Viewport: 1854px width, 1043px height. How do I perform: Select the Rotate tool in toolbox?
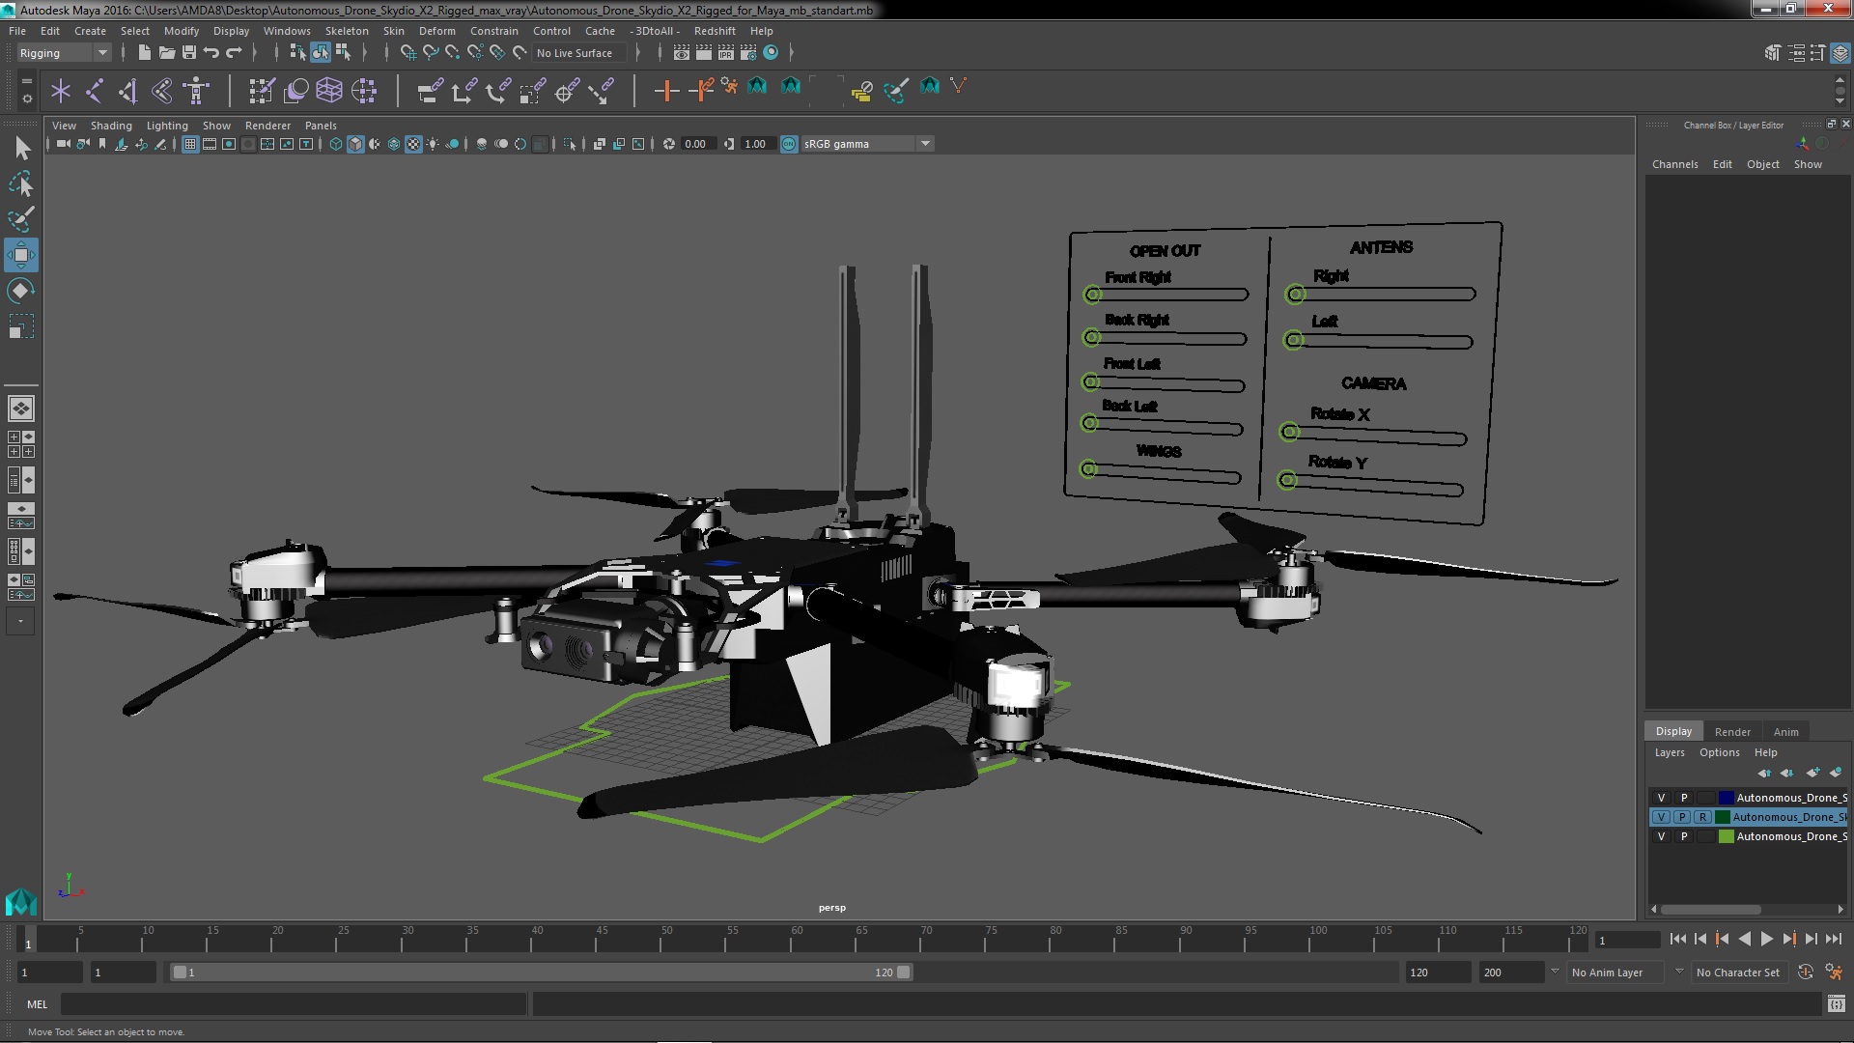pyautogui.click(x=20, y=291)
